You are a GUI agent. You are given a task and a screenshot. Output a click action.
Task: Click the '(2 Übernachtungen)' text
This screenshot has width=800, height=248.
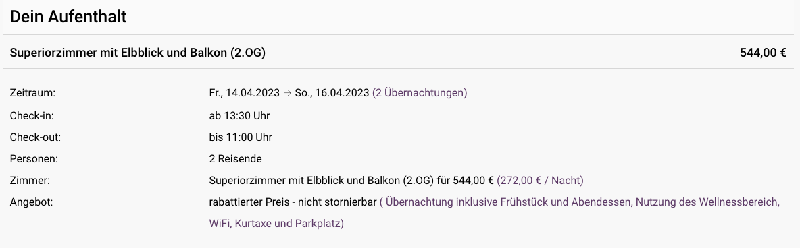(x=420, y=93)
